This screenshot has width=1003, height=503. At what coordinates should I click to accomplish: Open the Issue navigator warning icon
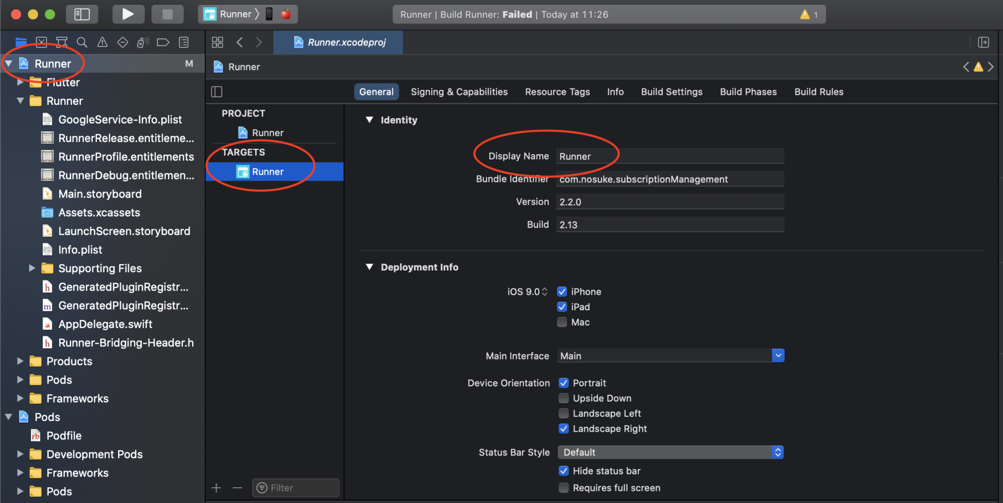(x=102, y=43)
